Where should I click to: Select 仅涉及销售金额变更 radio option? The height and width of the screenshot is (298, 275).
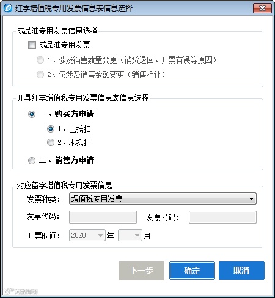click(40, 74)
